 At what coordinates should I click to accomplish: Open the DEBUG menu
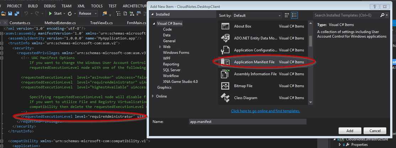click(49, 6)
